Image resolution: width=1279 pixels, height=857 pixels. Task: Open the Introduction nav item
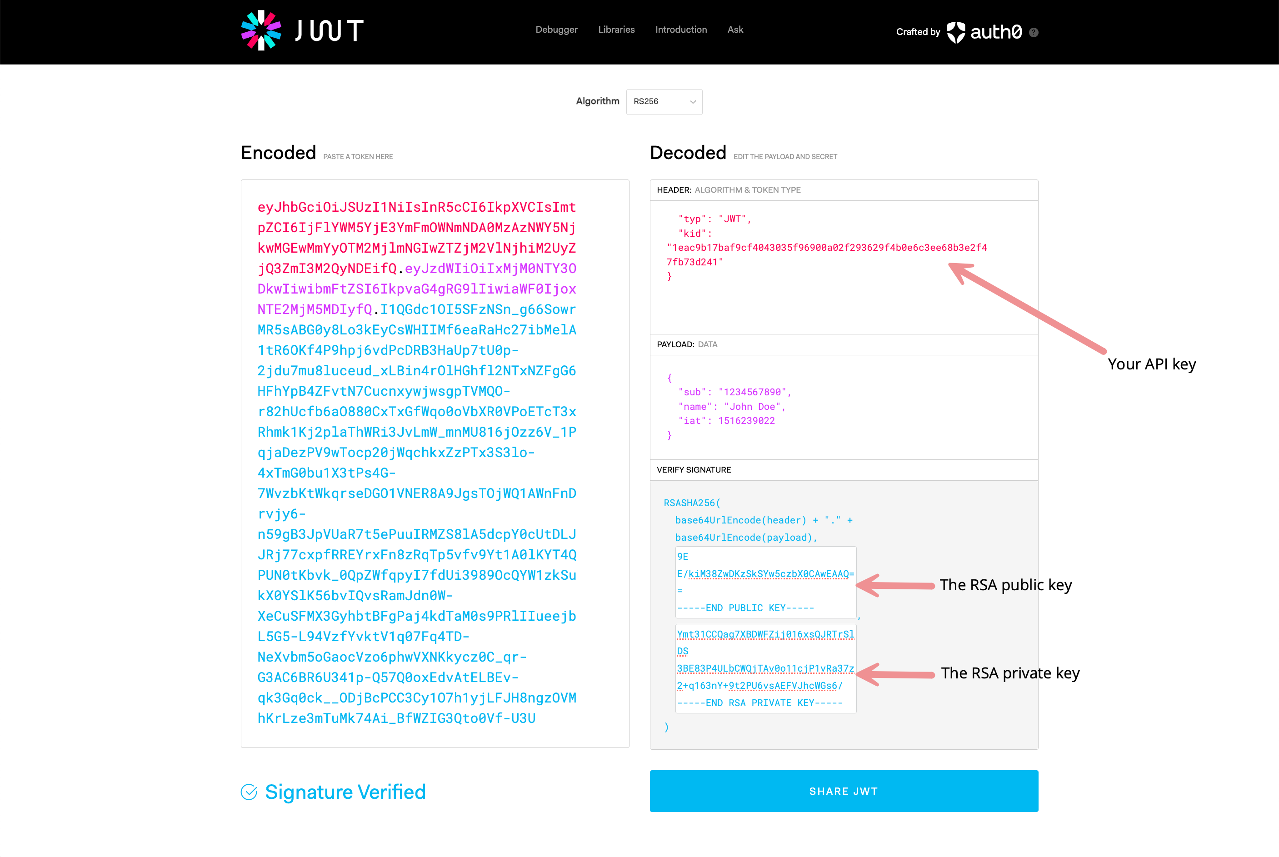coord(680,30)
